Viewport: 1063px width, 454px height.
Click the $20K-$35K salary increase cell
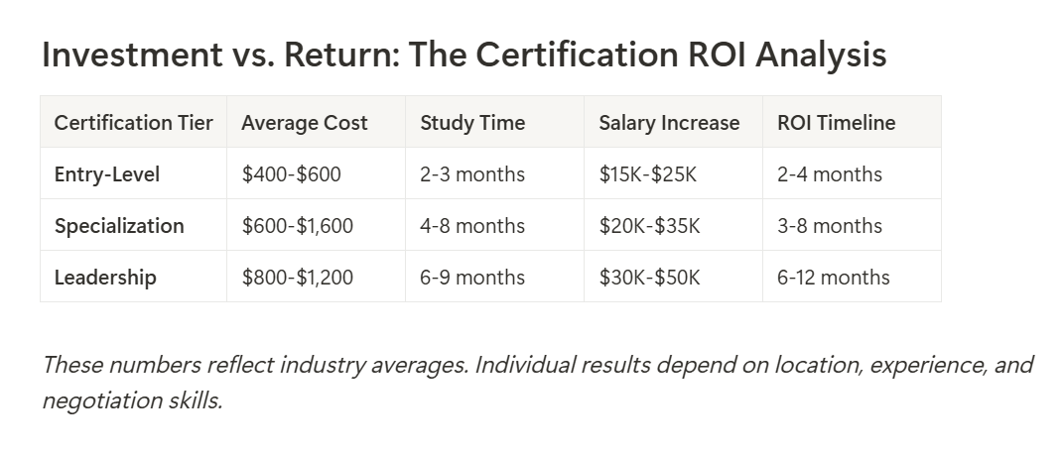pos(649,226)
